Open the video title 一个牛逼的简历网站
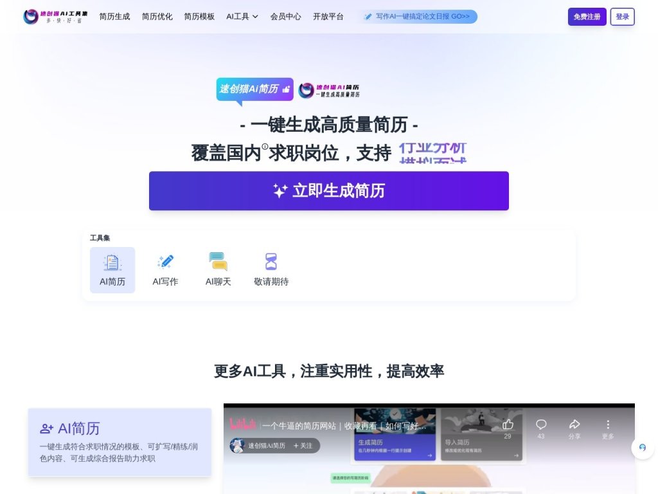The height and width of the screenshot is (494, 658). coord(344,426)
